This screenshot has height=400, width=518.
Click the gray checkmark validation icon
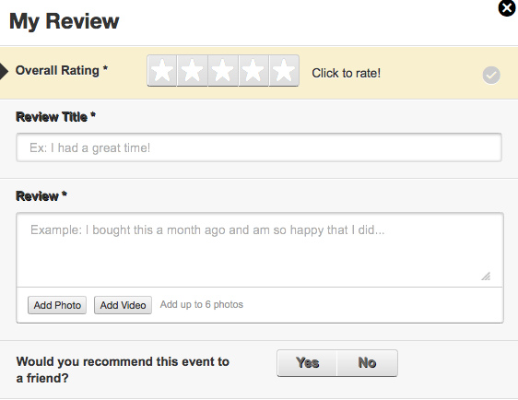(x=491, y=75)
